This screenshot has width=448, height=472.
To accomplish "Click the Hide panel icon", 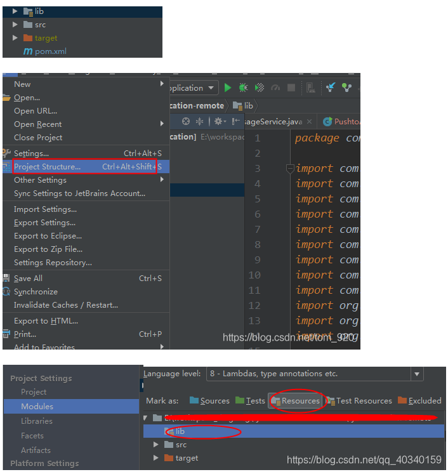I will (x=235, y=121).
